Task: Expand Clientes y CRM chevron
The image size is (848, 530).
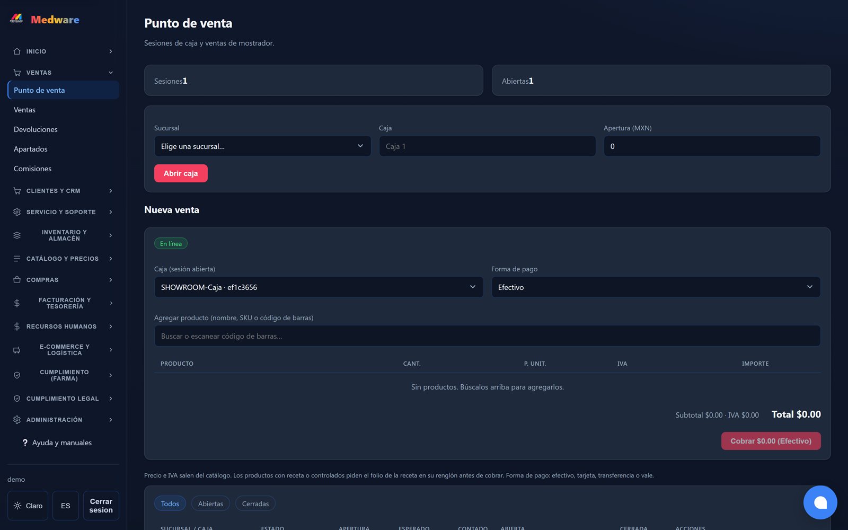Action: [x=111, y=191]
